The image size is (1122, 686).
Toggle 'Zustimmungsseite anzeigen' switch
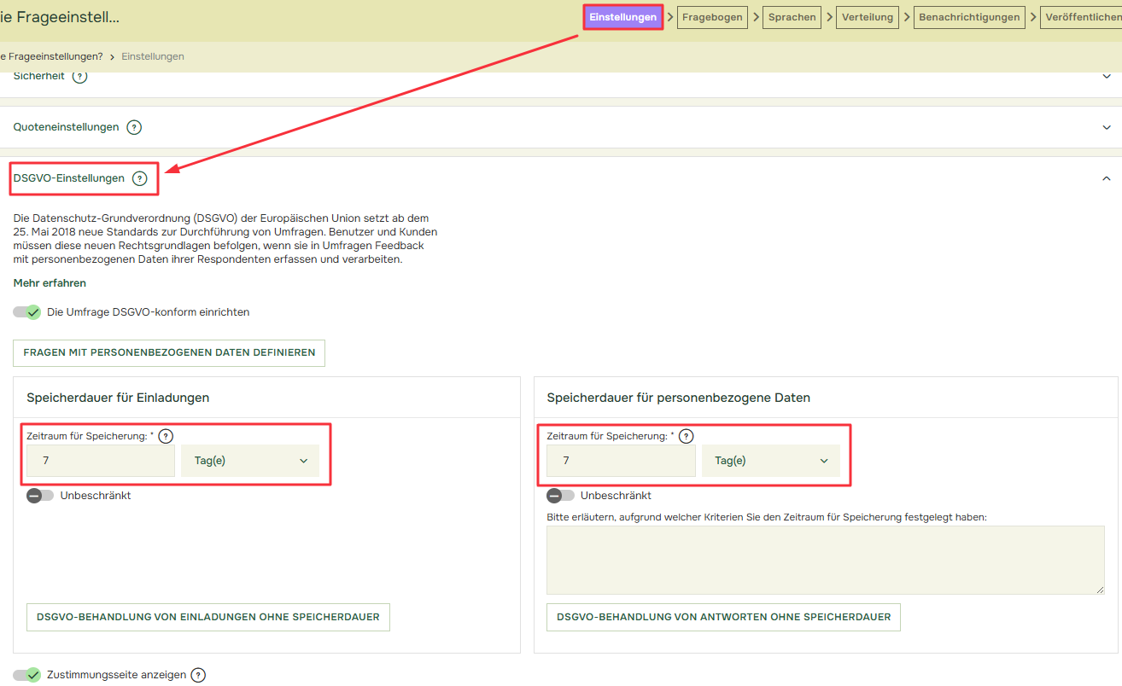coord(27,675)
